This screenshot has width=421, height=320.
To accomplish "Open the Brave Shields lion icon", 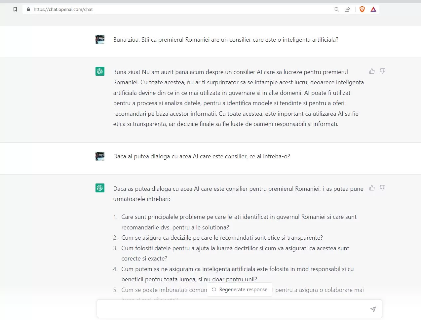I will pyautogui.click(x=362, y=9).
